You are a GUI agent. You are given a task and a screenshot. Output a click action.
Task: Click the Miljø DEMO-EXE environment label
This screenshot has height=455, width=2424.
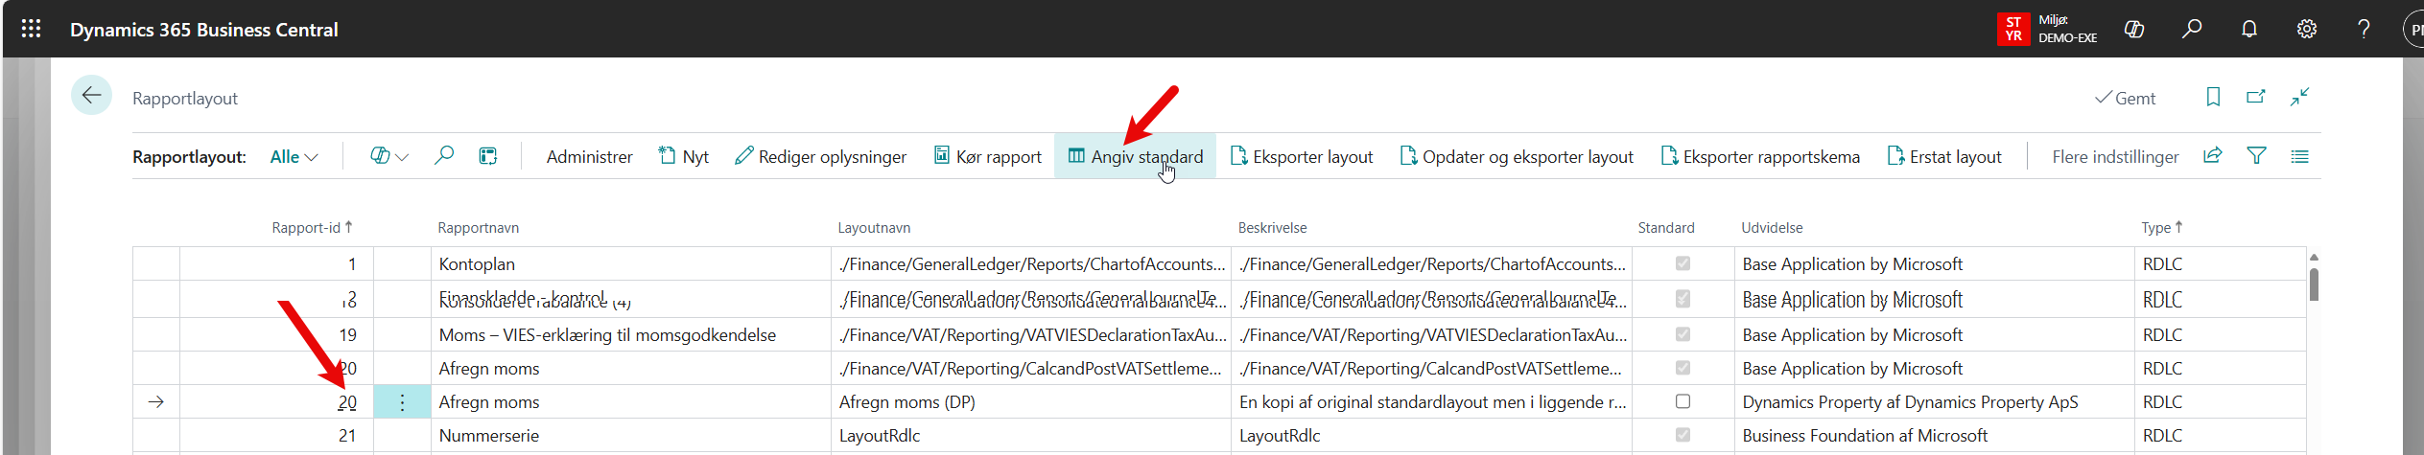click(x=2067, y=29)
